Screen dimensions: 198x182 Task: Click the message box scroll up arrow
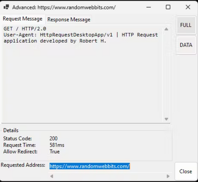[x=166, y=29]
